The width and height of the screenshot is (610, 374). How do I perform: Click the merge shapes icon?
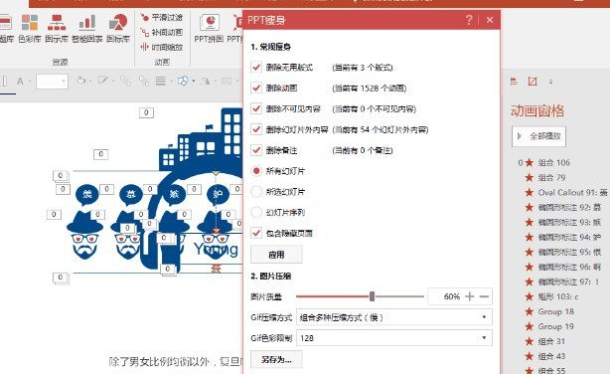coord(183,81)
